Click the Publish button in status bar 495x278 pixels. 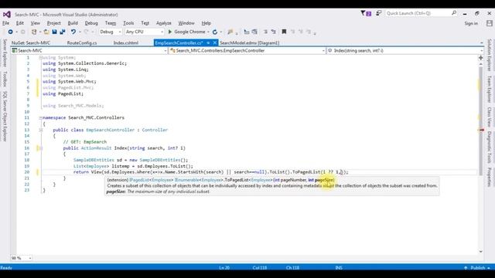pyautogui.click(x=477, y=268)
